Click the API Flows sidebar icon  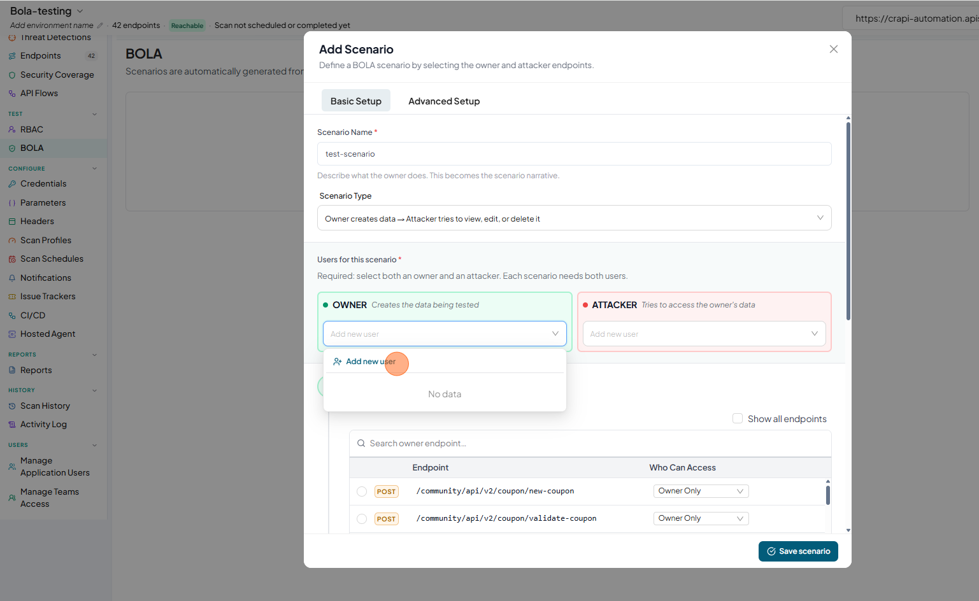pos(12,94)
